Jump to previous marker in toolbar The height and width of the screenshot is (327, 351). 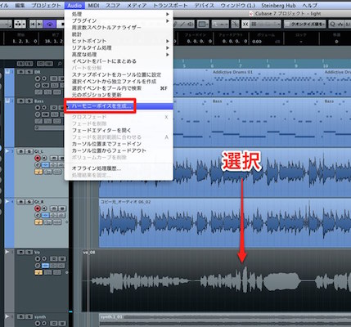pyautogui.click(x=33, y=25)
